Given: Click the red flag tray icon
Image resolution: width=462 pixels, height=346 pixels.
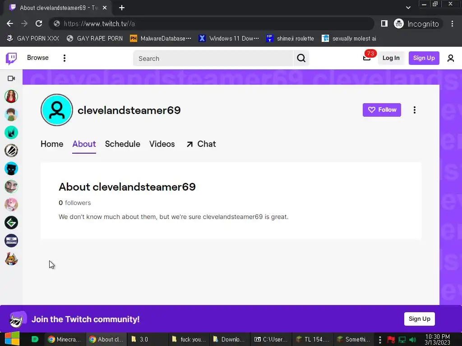Looking at the screenshot, I should pyautogui.click(x=391, y=340).
